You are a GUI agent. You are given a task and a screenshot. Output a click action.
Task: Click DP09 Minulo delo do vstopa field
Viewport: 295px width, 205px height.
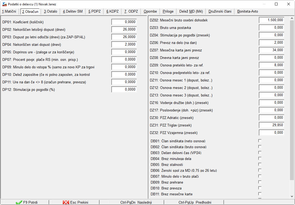(x=124, y=67)
